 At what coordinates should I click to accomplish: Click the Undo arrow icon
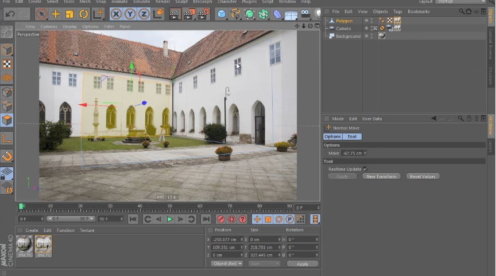click(10, 14)
